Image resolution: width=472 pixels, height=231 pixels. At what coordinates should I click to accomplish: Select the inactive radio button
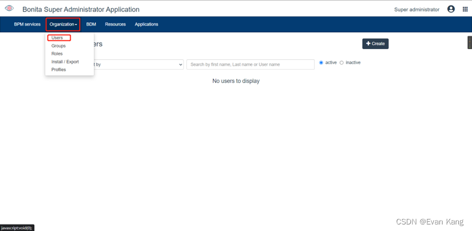click(342, 63)
